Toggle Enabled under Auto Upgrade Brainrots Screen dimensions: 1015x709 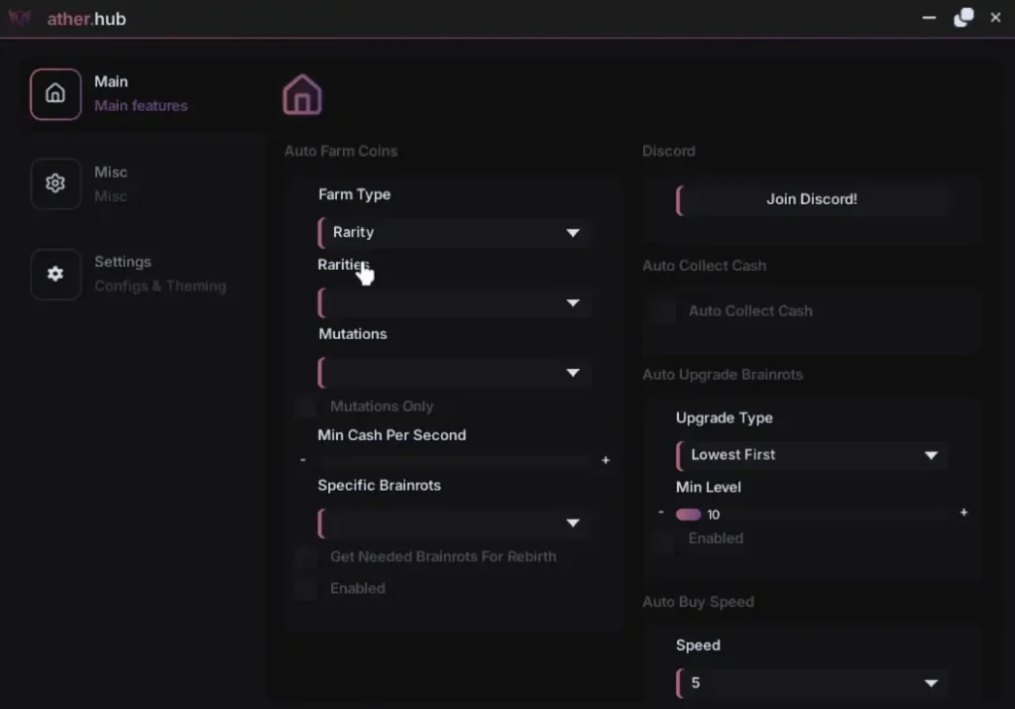[663, 538]
